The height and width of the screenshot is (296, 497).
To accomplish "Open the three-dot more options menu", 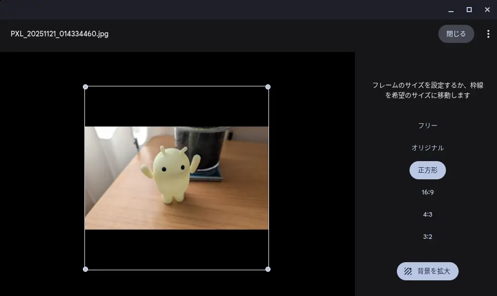I will click(488, 34).
